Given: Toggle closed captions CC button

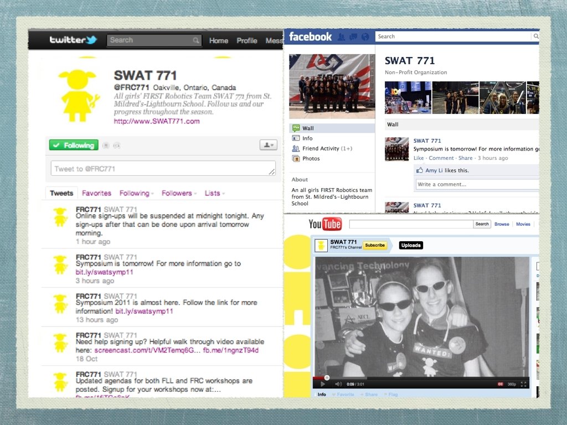Looking at the screenshot, I should tap(501, 384).
